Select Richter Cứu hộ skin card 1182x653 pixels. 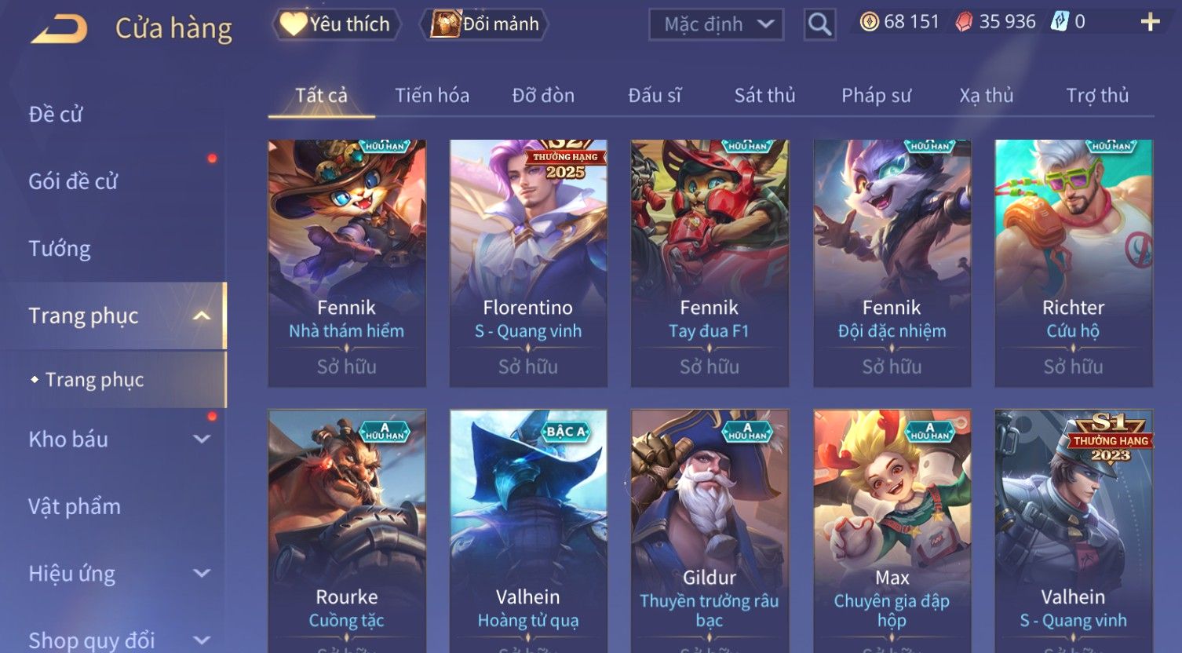pyautogui.click(x=1073, y=263)
